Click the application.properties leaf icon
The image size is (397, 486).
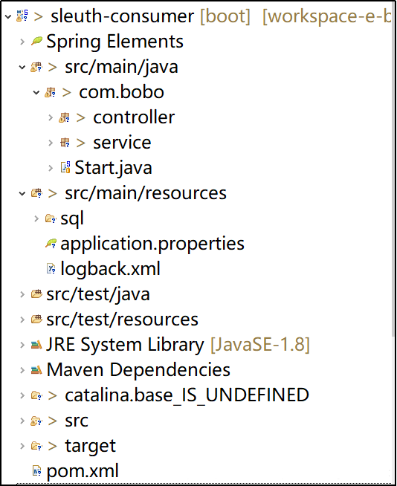[x=51, y=244]
